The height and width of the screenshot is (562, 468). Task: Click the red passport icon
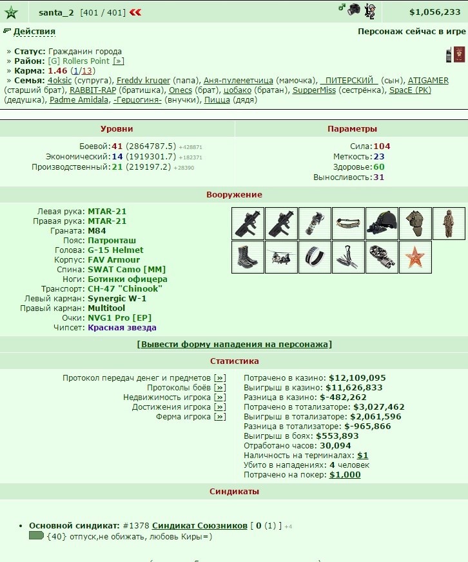pos(460,54)
